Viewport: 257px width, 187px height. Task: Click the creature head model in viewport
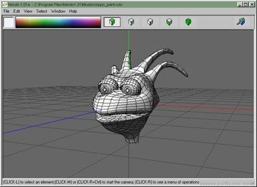[x=126, y=101]
